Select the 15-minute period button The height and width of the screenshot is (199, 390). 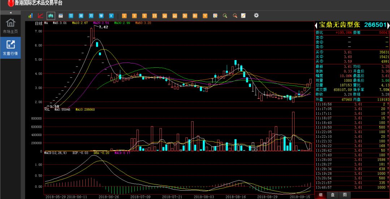point(155,16)
